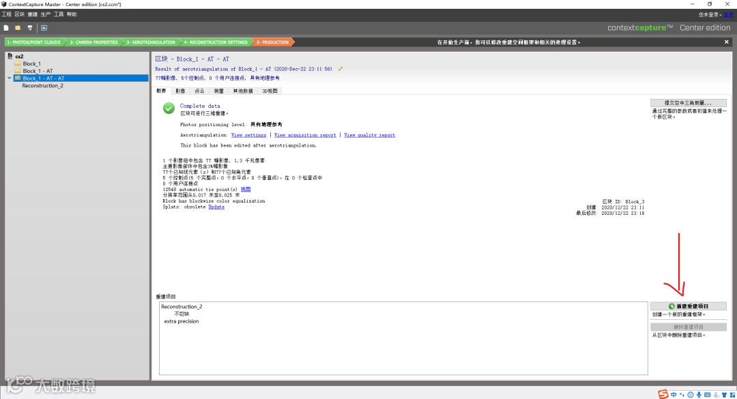
Task: Click the Block_1 - AT folder icon
Action: pyautogui.click(x=18, y=71)
